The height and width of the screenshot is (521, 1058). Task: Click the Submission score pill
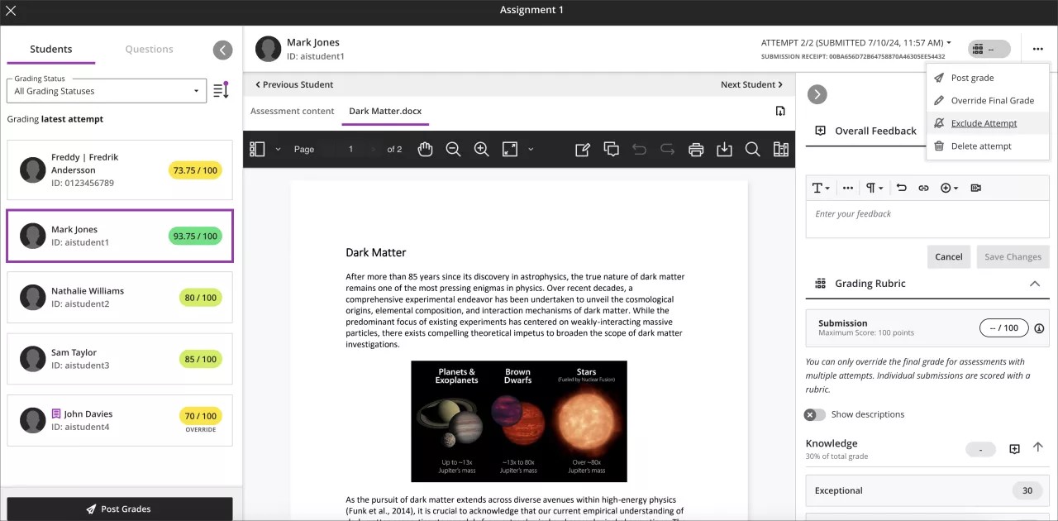coord(1003,328)
